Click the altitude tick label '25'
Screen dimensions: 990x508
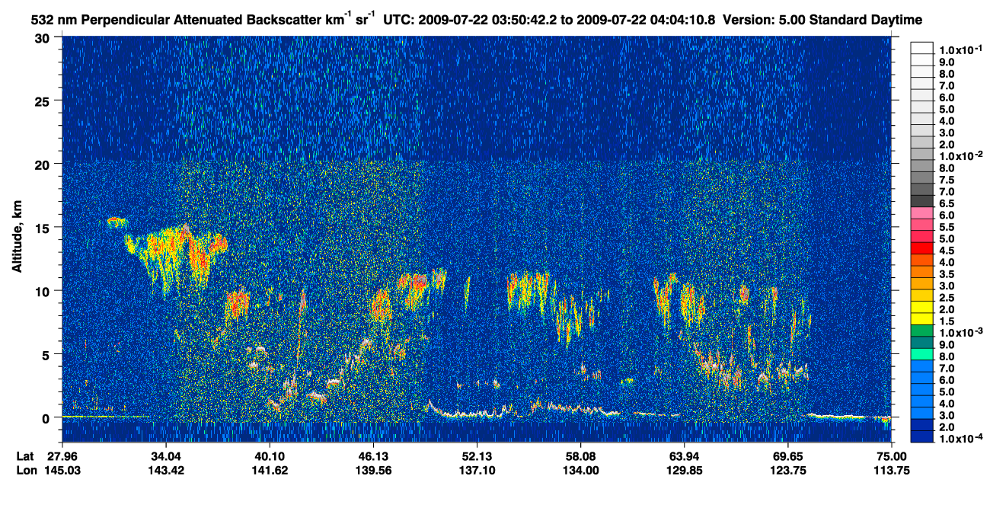tap(43, 101)
